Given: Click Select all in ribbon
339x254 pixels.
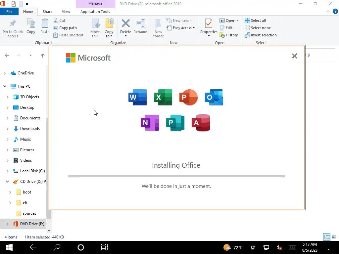Looking at the screenshot, I should point(255,21).
